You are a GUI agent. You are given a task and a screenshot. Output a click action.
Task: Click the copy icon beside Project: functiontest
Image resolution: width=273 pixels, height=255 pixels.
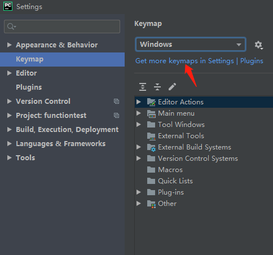(x=116, y=116)
